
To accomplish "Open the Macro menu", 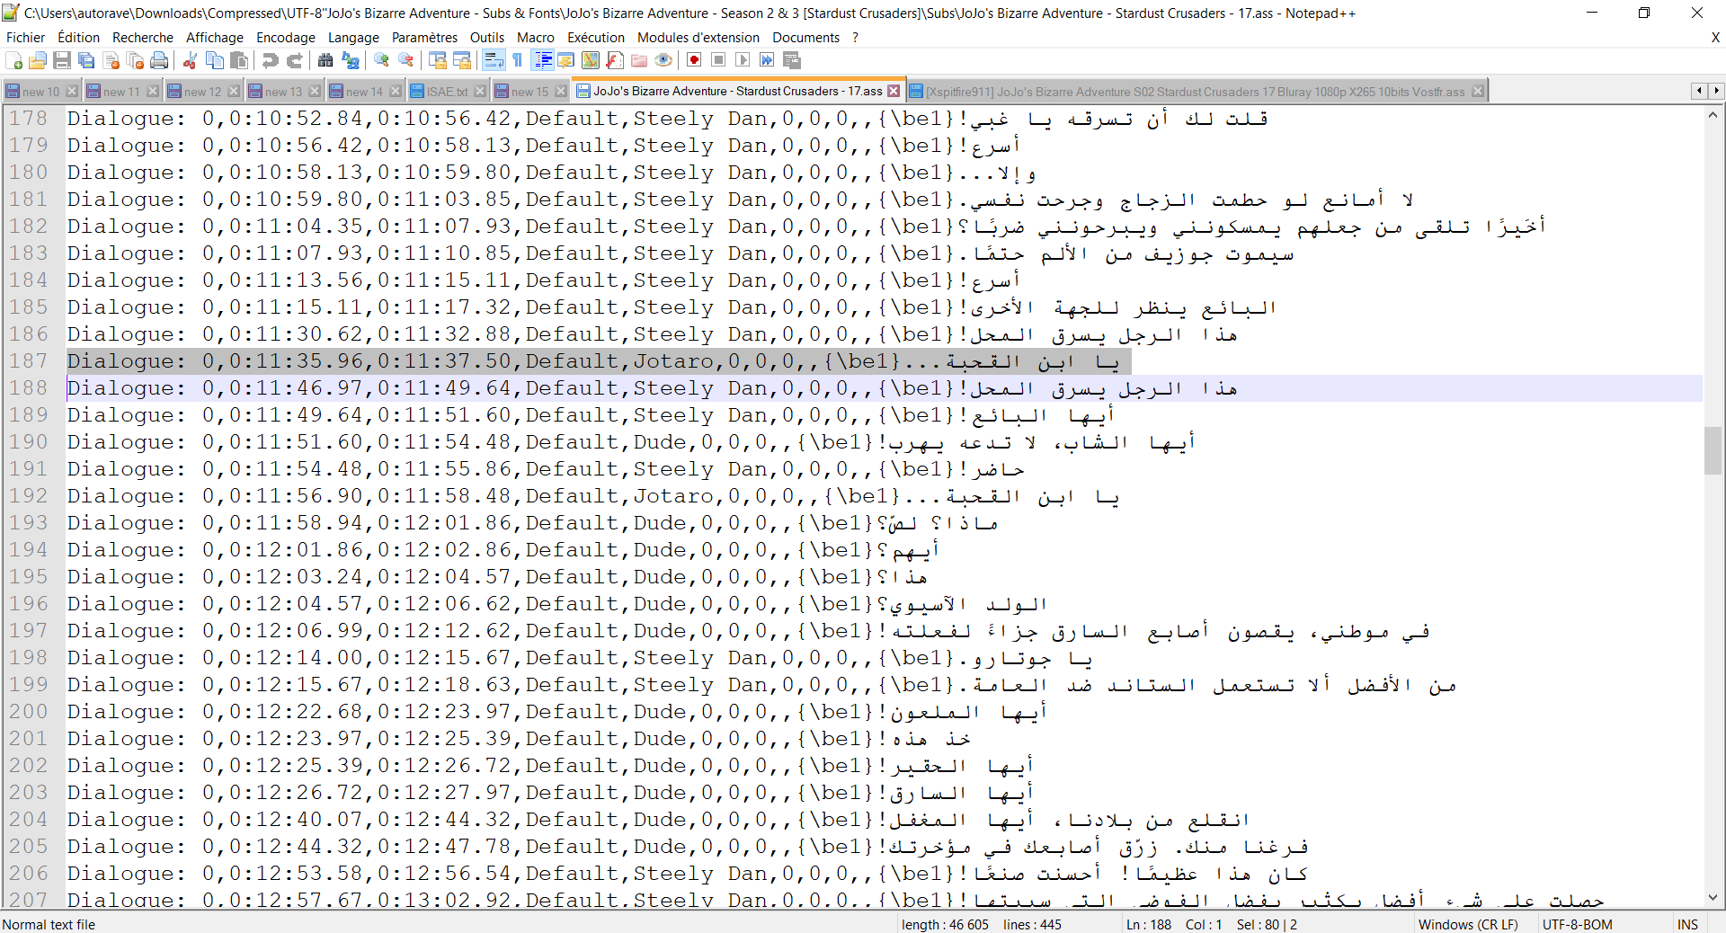I will tap(536, 38).
